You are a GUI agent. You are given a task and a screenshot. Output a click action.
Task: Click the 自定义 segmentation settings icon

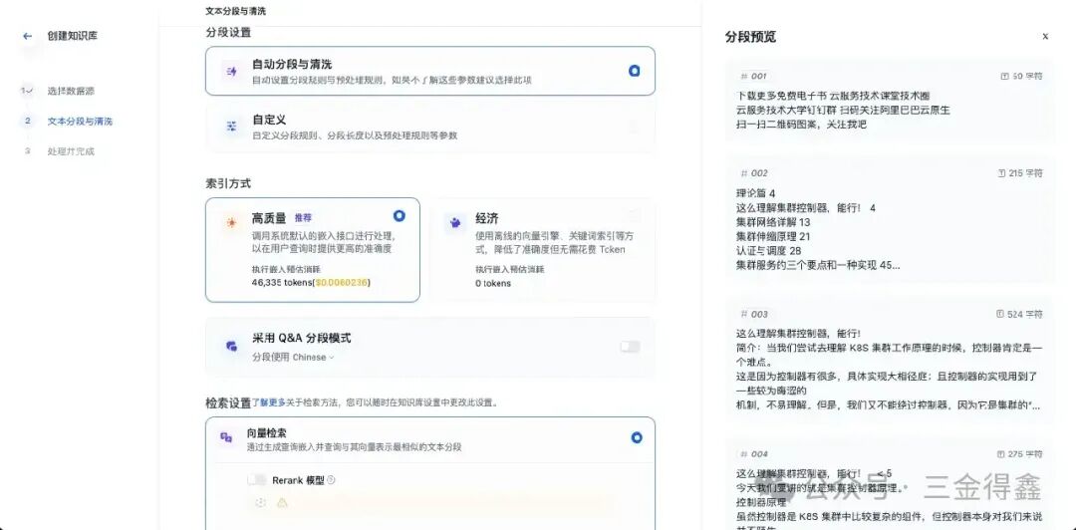point(232,127)
